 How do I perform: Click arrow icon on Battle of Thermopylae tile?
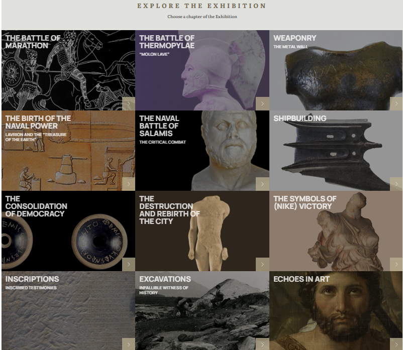click(x=262, y=104)
